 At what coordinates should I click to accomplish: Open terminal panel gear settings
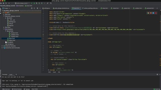157,74
